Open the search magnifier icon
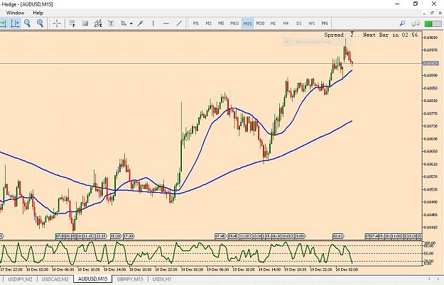Viewport: 444px width, 285px height. (x=402, y=23)
